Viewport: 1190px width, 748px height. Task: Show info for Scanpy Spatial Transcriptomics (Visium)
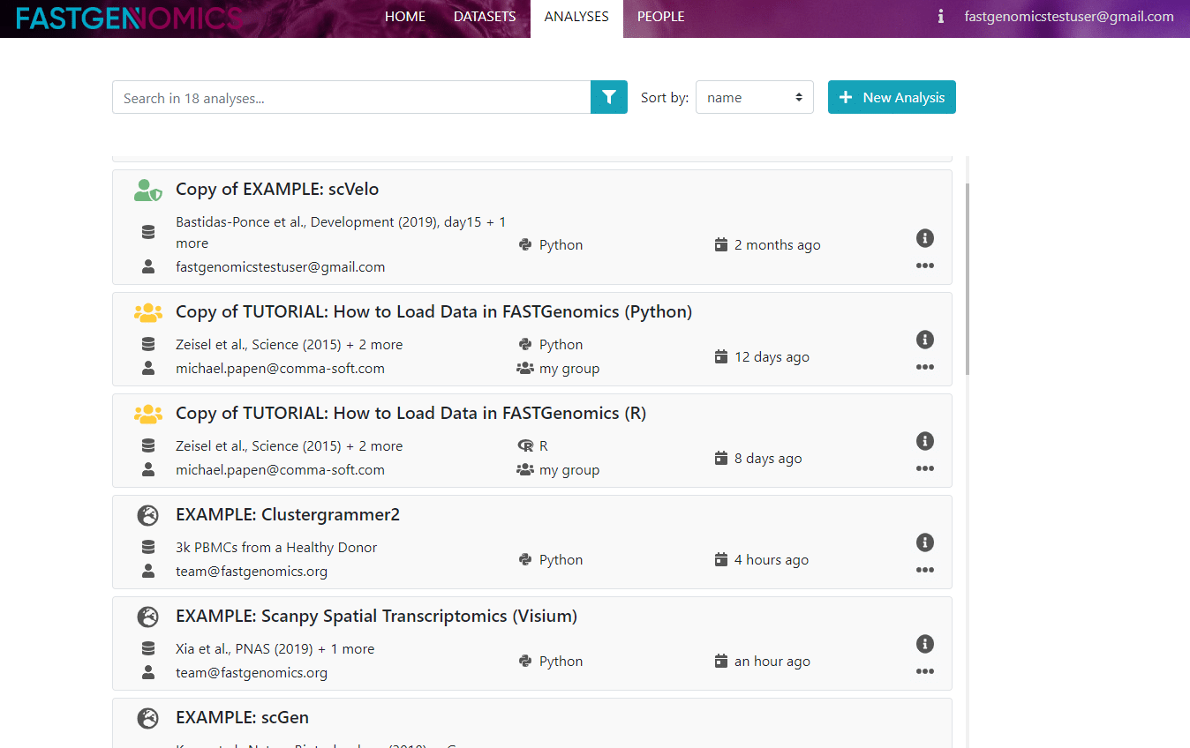[924, 644]
